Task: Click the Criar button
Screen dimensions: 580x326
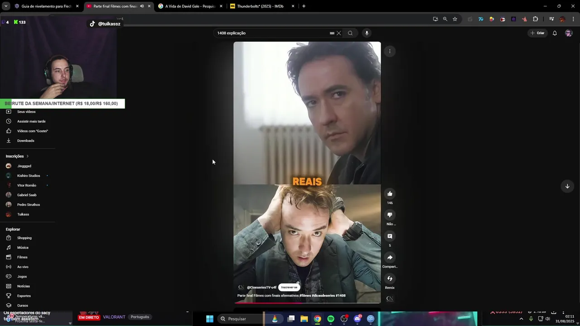Action: (537, 33)
